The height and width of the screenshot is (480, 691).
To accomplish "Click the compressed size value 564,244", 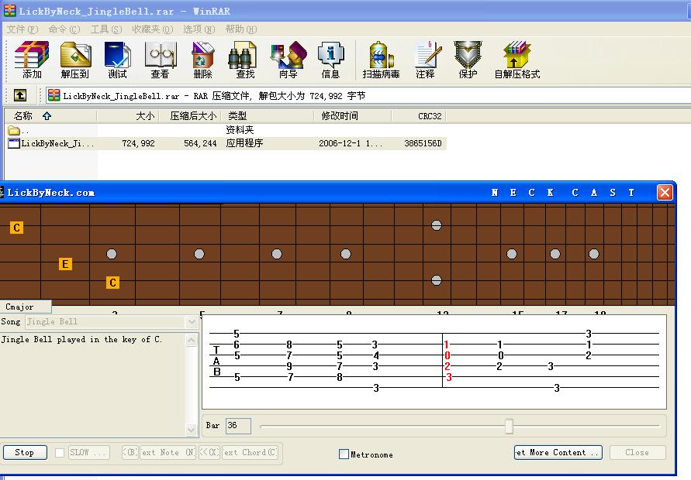I will coord(200,143).
